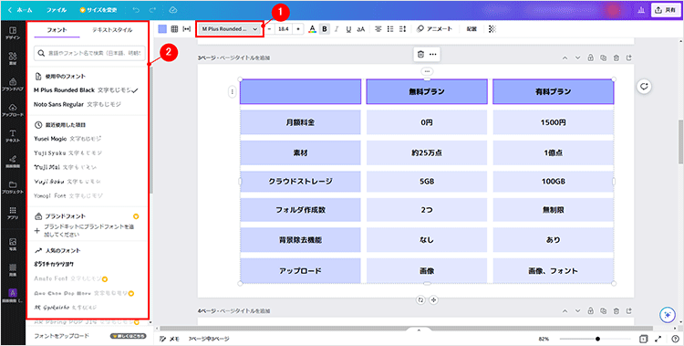Click フォントをアップロード at panel bottom

61,336
